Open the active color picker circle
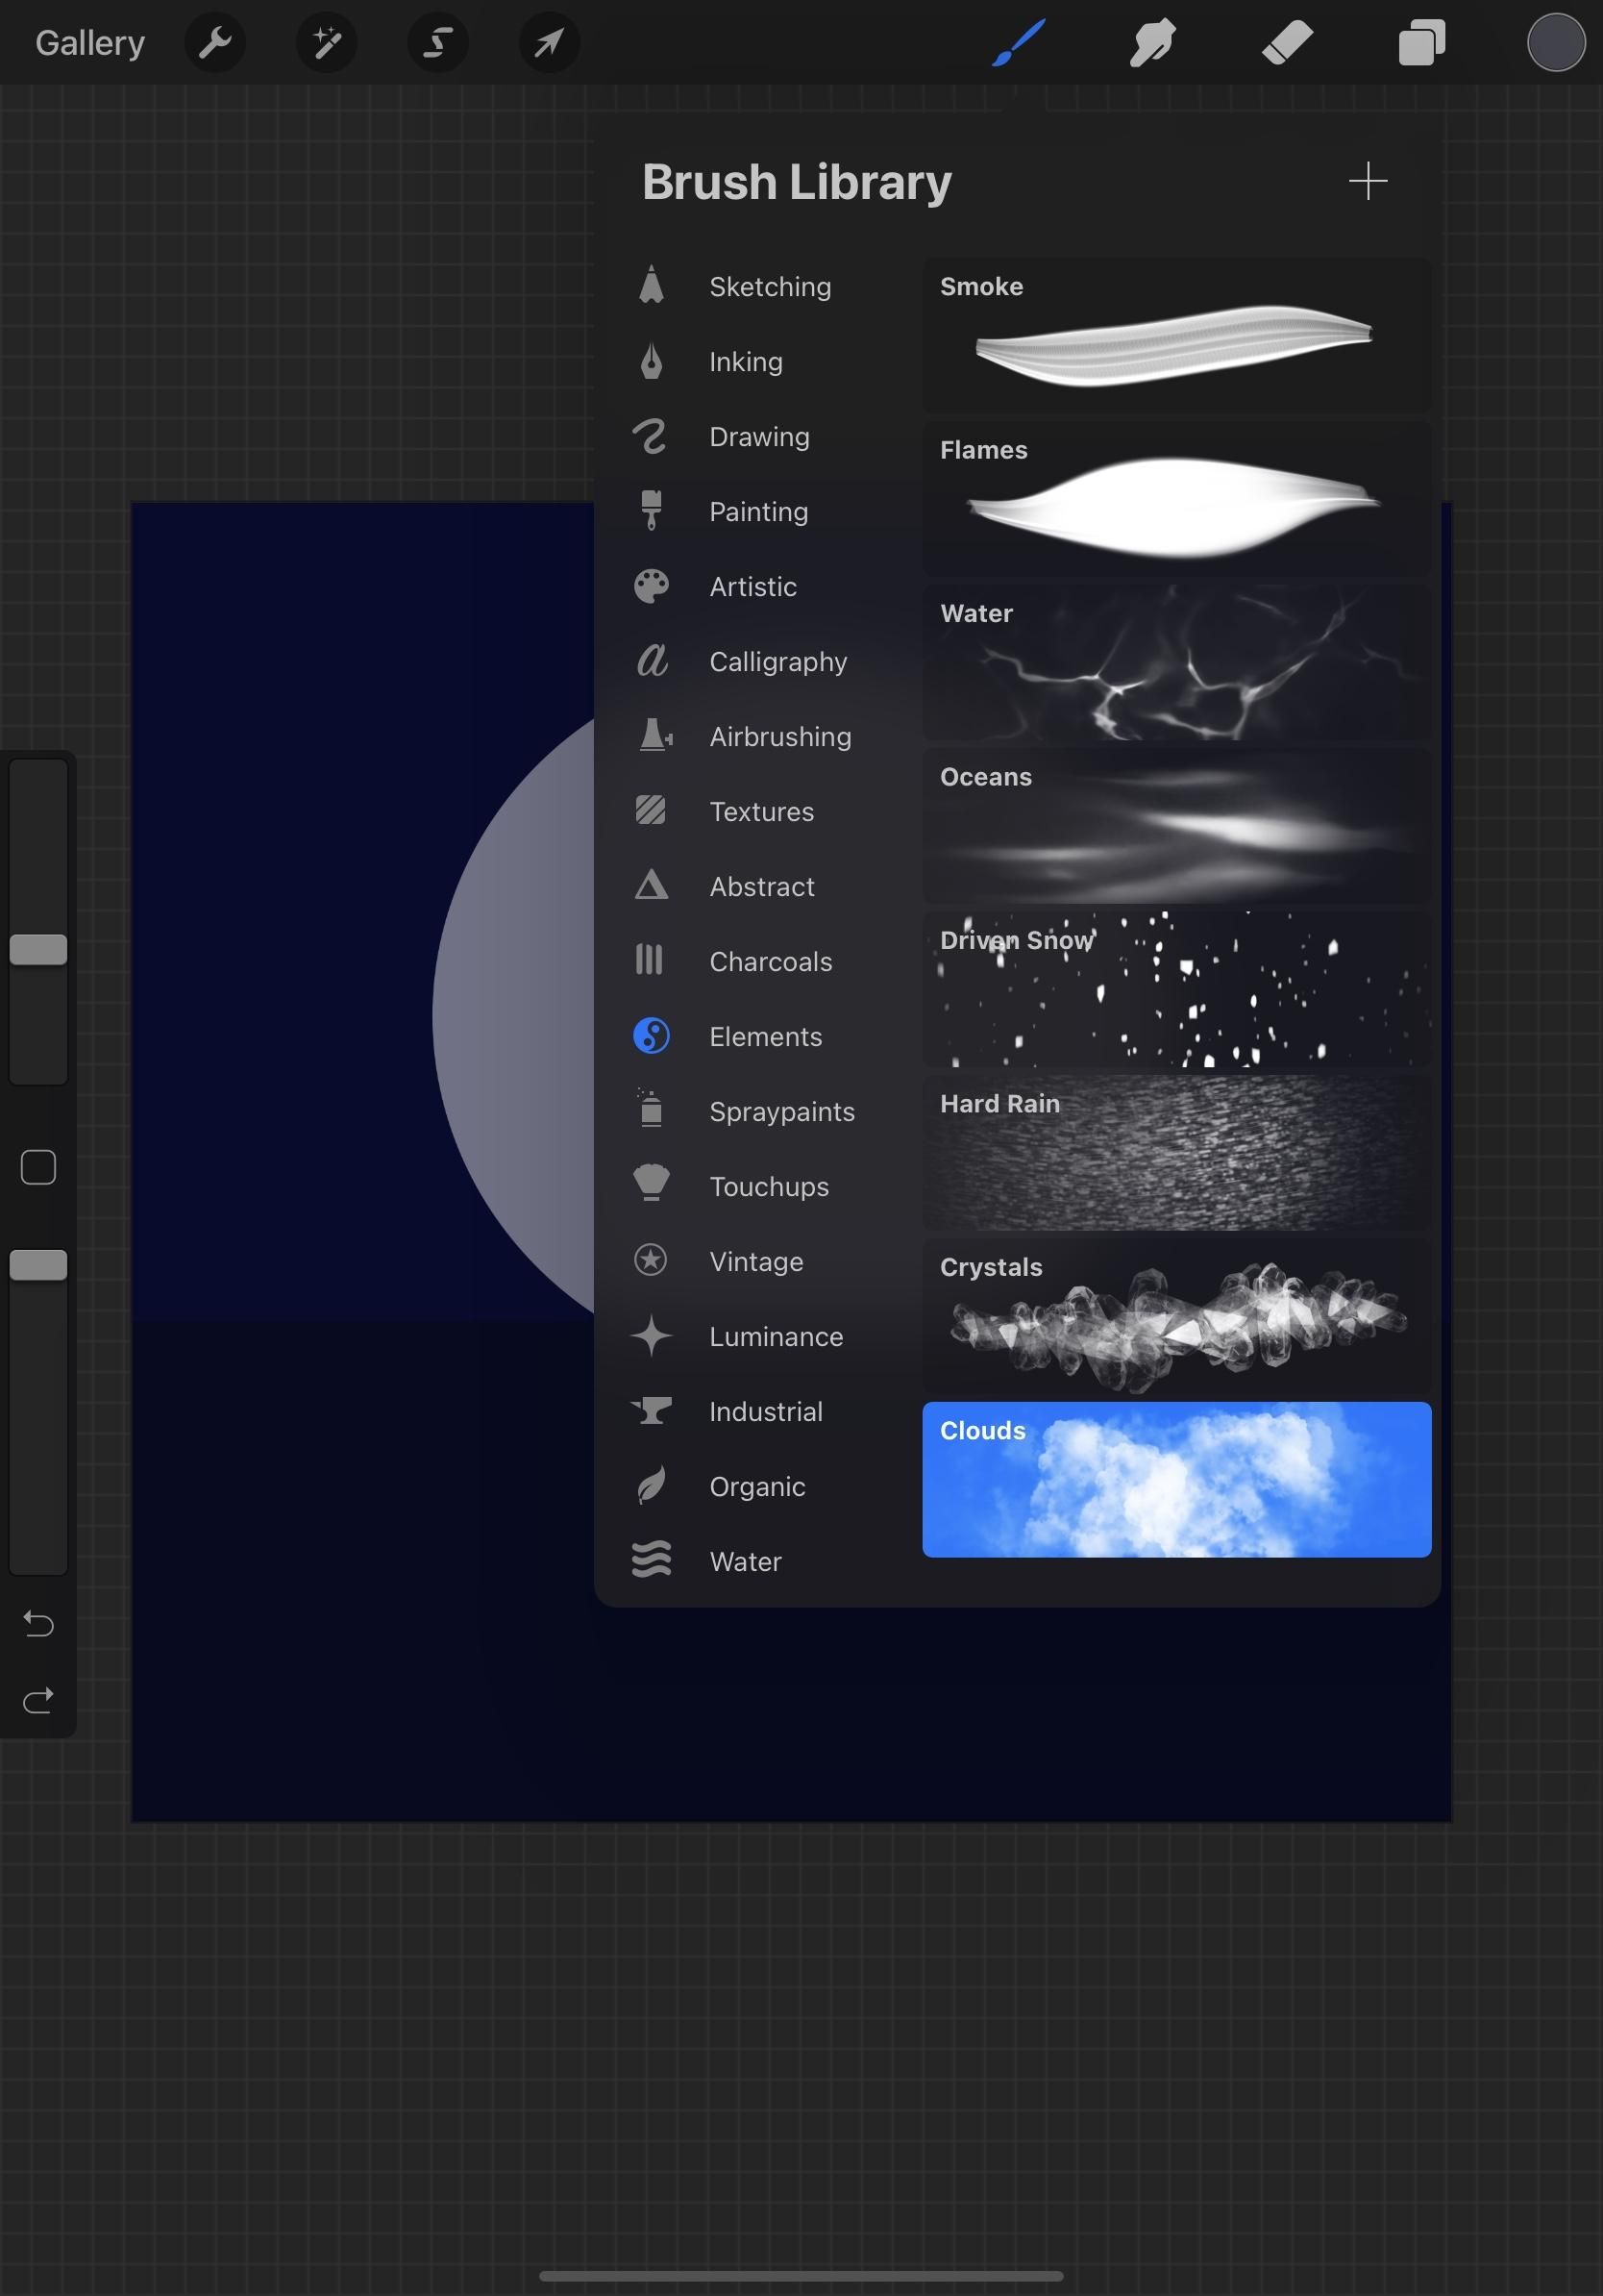This screenshot has height=2296, width=1603. pos(1555,43)
